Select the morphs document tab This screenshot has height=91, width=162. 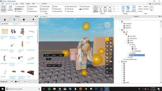(44, 16)
